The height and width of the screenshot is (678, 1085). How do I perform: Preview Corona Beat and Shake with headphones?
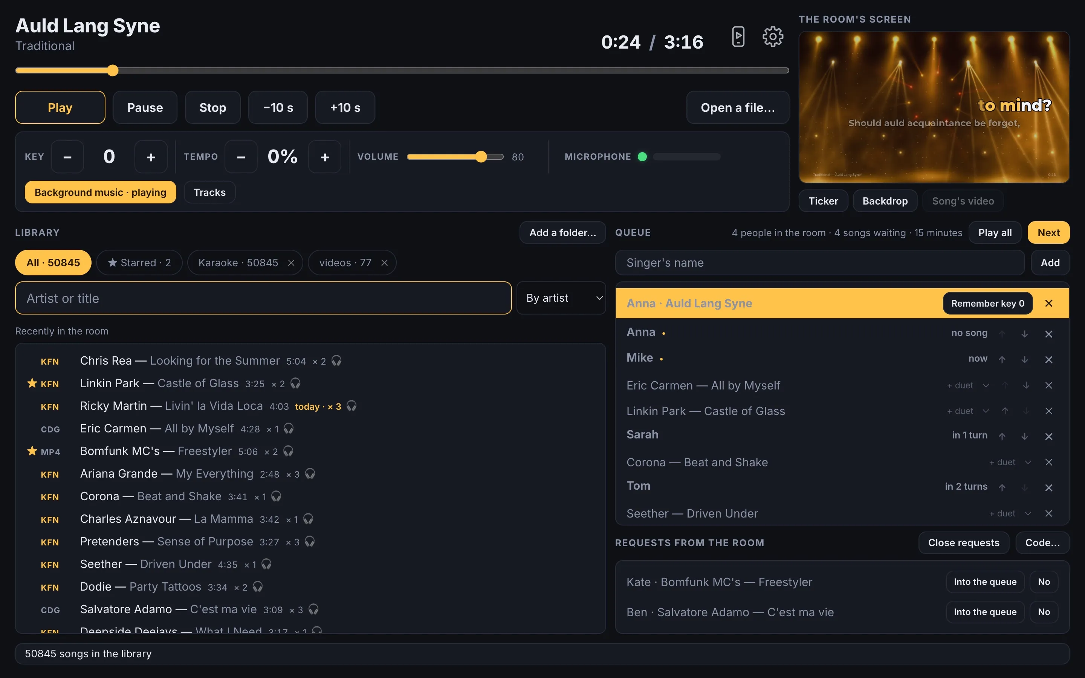(276, 496)
